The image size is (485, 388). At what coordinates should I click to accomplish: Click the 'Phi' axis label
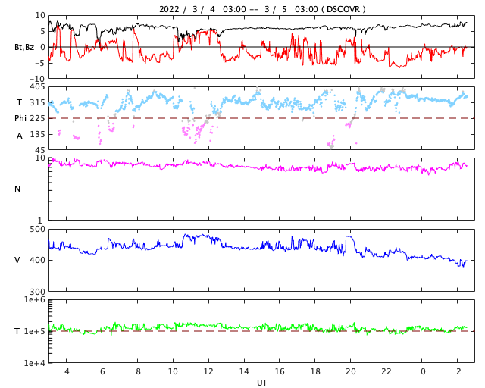tap(20, 118)
